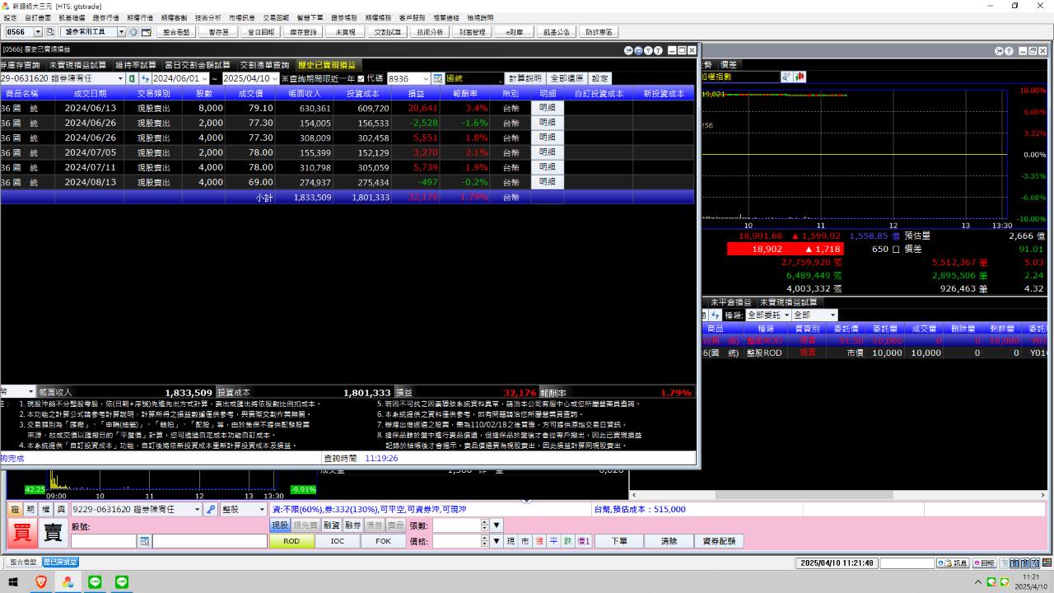Open stock lookup icon in order entry panel
The width and height of the screenshot is (1054, 593).
144,541
